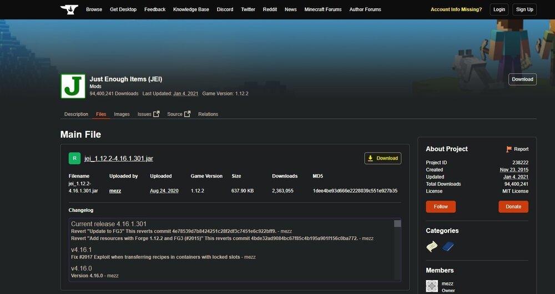Click the orange Donate button
The image size is (555, 294).
(513, 206)
